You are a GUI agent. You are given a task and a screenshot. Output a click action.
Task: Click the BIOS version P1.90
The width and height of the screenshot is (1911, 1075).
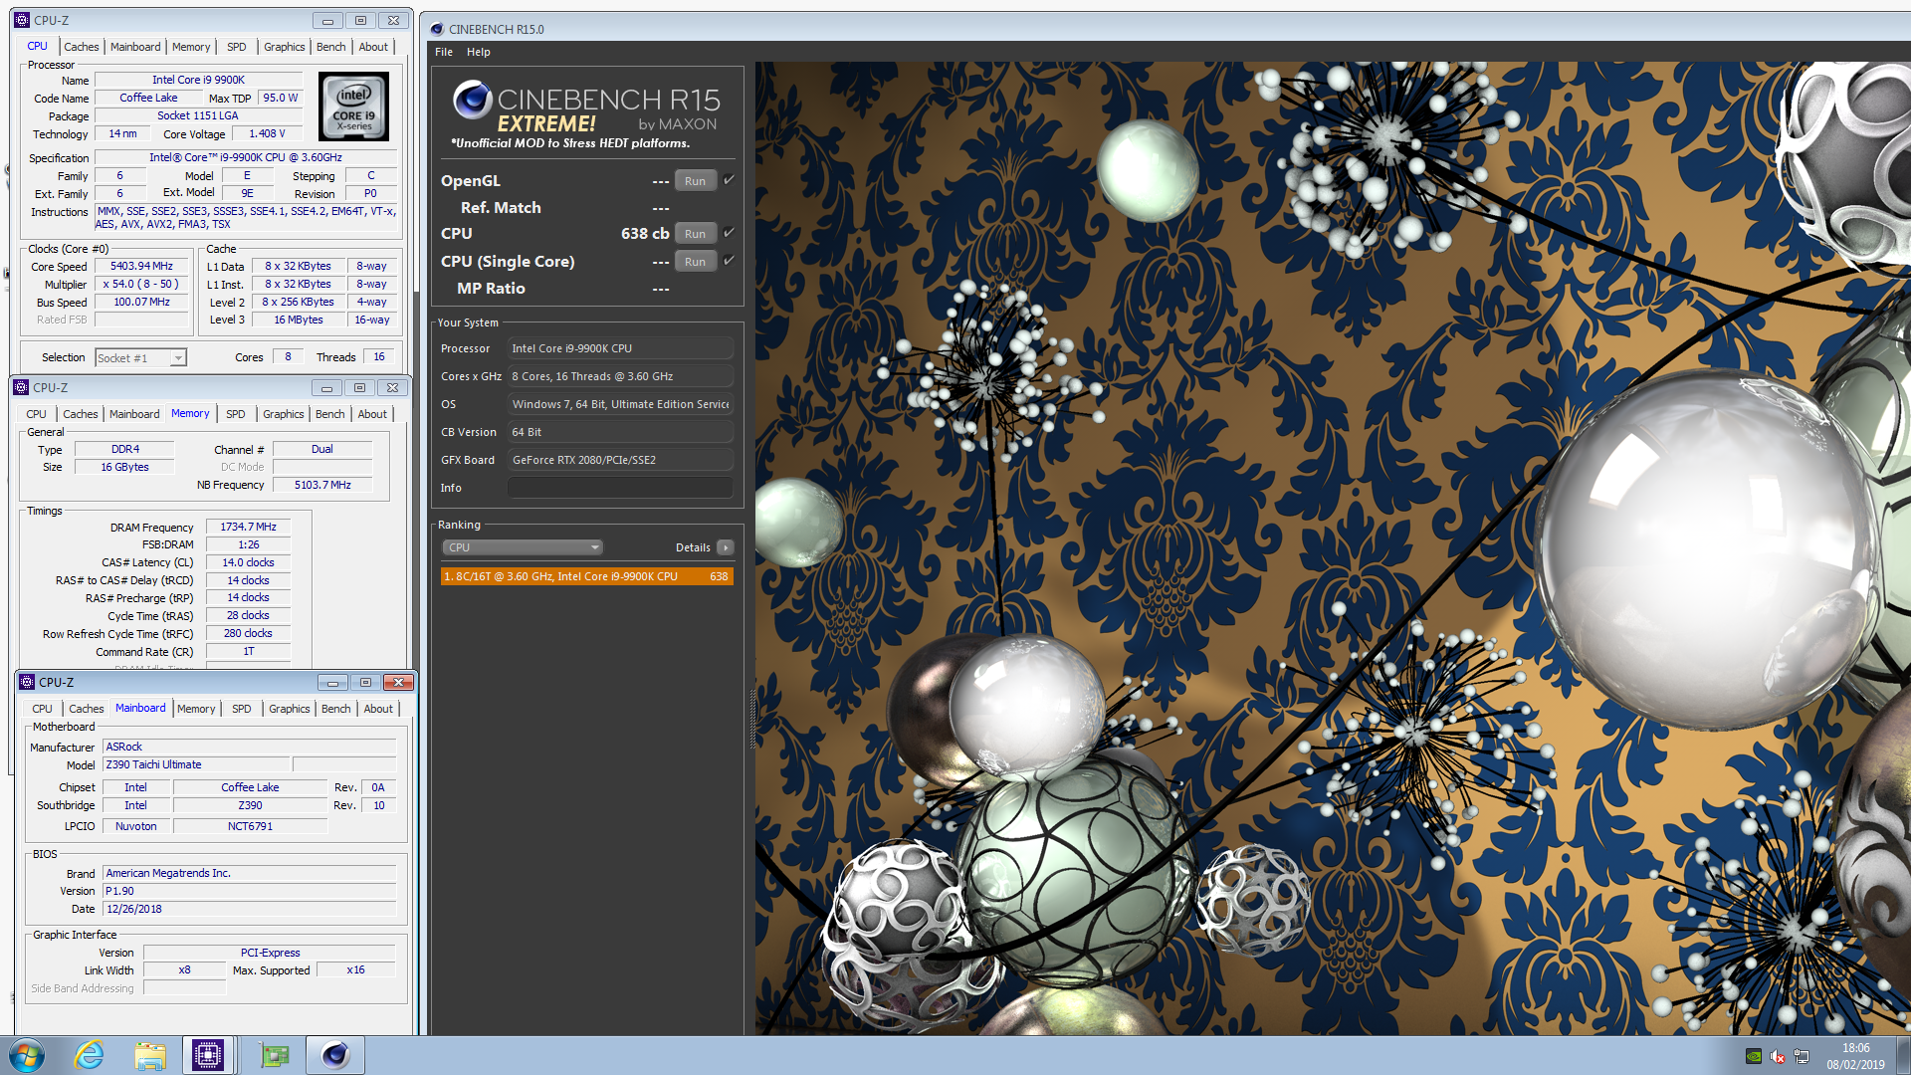click(250, 891)
